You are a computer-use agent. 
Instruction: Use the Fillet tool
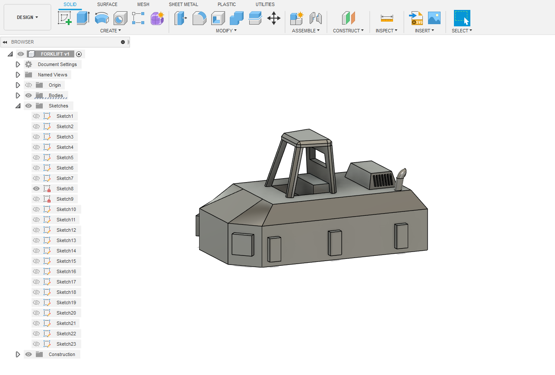coord(199,18)
